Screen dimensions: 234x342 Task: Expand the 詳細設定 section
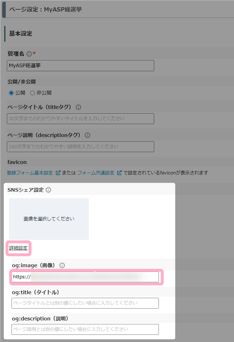(18, 248)
